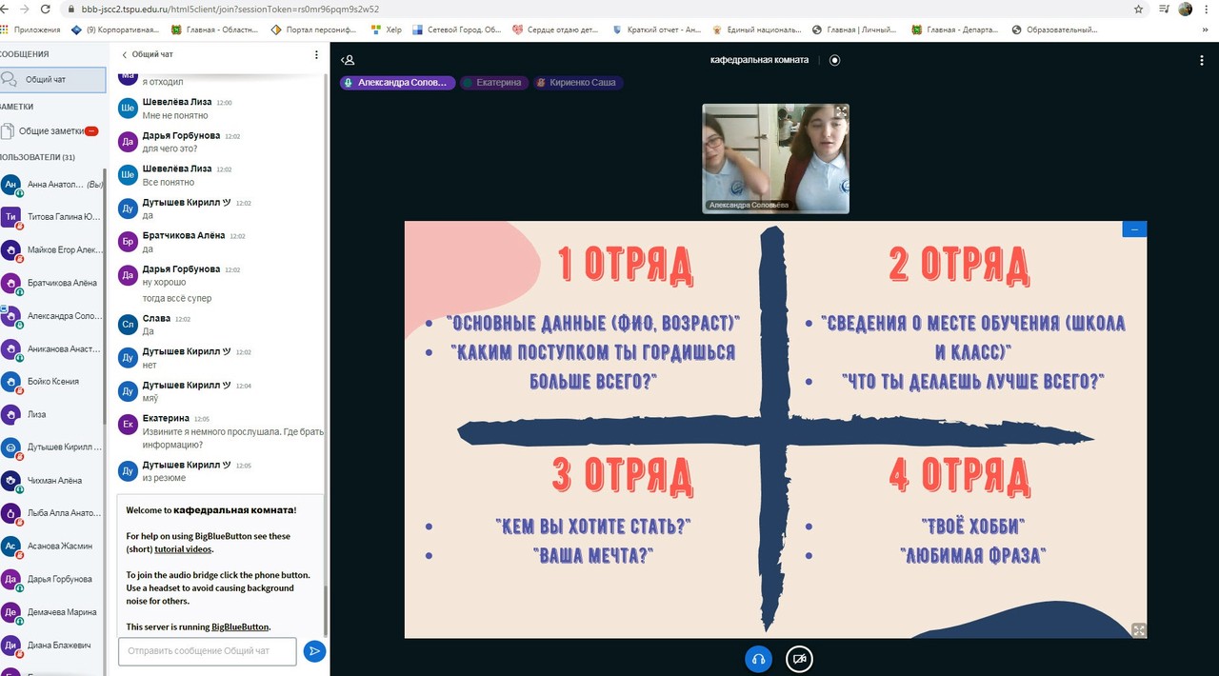Select user Асанова Жасмин

coord(52,547)
